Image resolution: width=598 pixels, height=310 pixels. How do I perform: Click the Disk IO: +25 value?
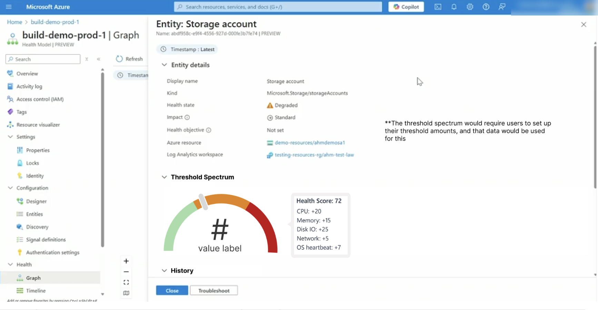tap(312, 229)
